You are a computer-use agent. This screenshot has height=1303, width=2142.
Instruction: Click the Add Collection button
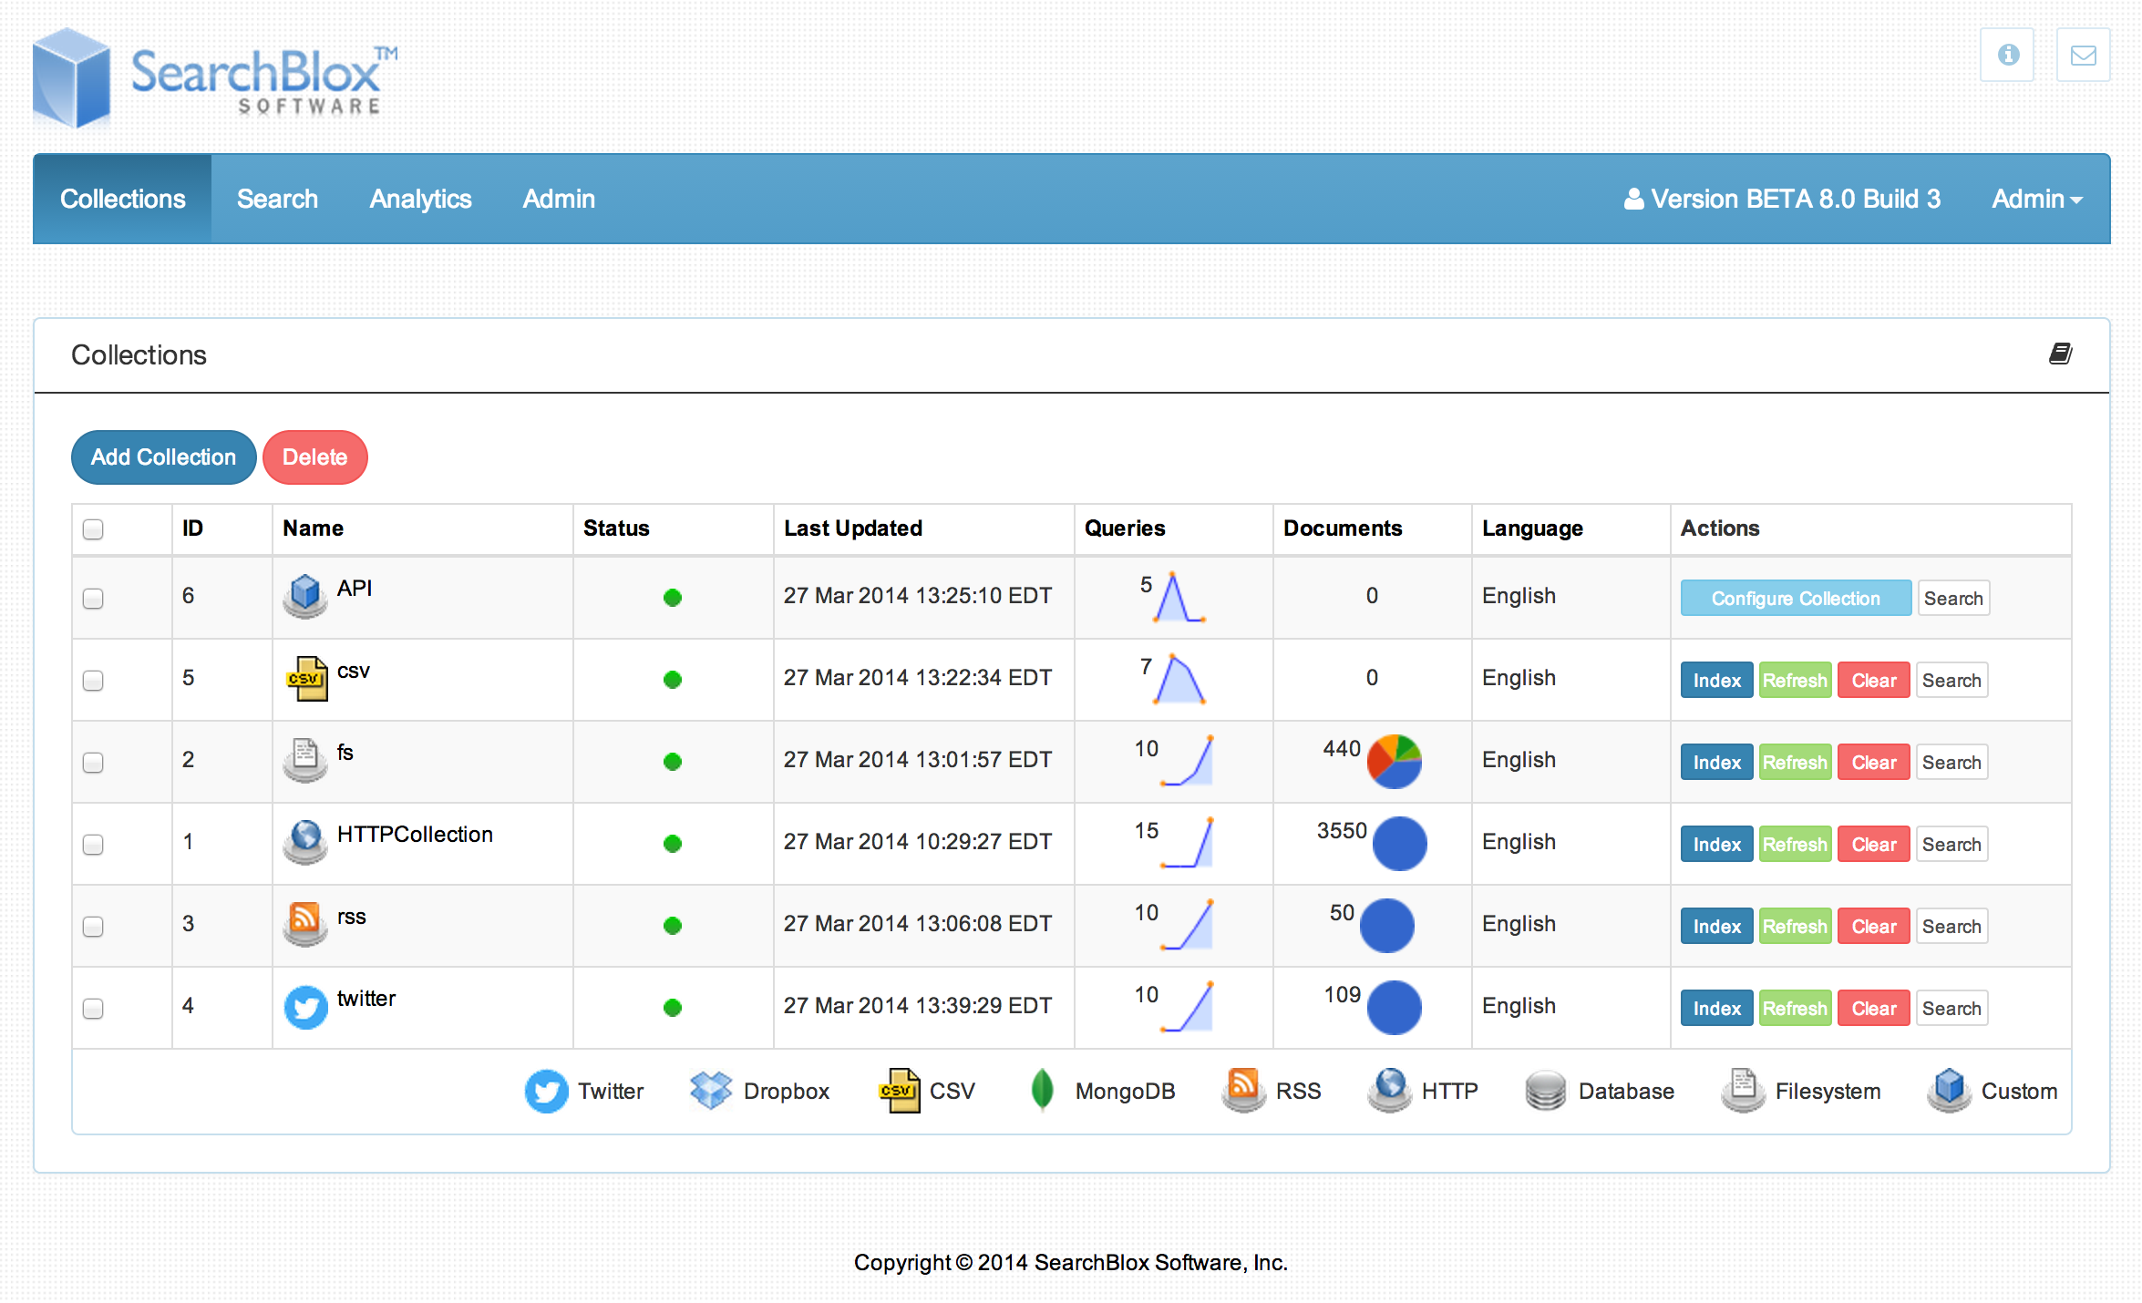click(x=163, y=457)
